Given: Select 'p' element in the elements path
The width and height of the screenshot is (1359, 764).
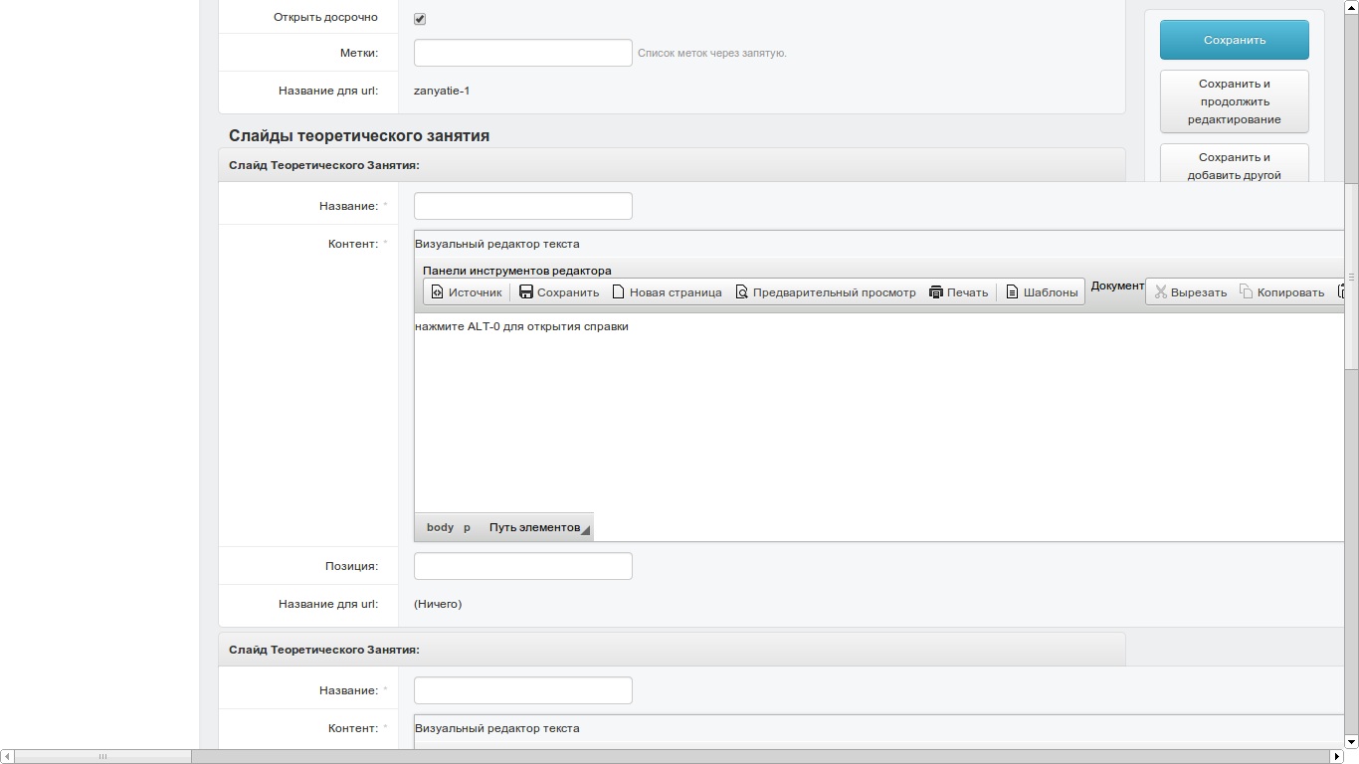Looking at the screenshot, I should pyautogui.click(x=467, y=527).
